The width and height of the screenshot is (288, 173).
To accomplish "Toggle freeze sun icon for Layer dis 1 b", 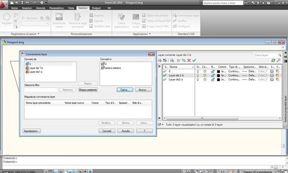I will (205, 75).
